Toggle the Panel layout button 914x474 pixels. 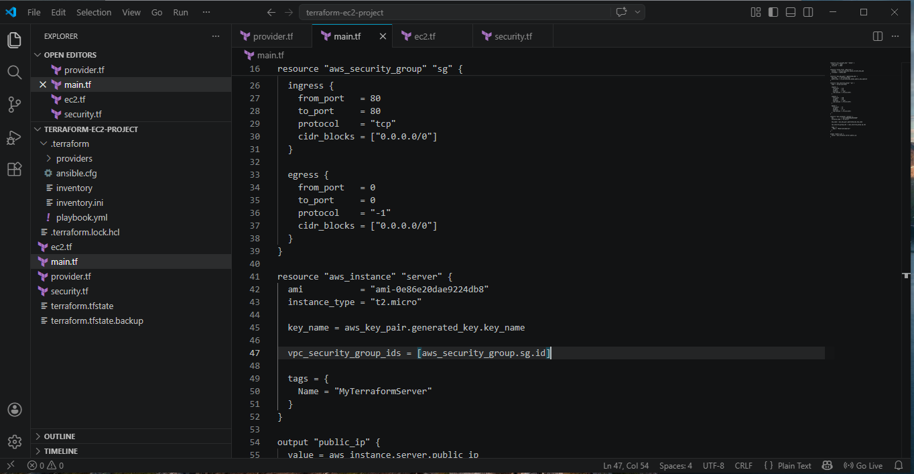click(x=791, y=12)
